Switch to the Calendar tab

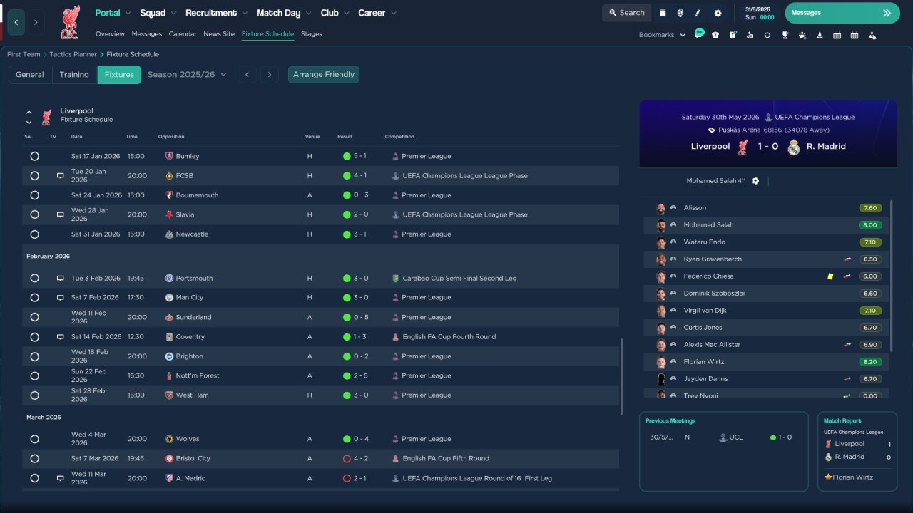tap(183, 34)
